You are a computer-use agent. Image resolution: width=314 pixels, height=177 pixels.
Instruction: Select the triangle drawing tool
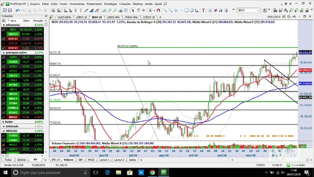pos(197,10)
